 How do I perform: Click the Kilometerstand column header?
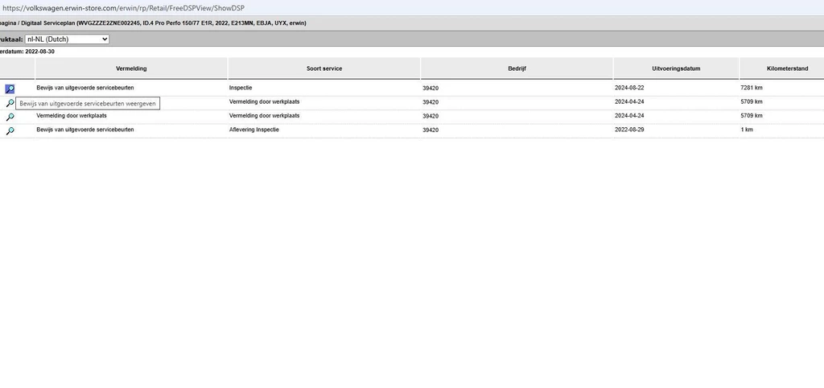[x=781, y=68]
